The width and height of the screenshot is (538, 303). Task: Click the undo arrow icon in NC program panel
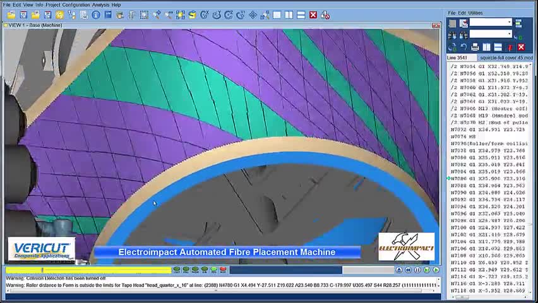(x=463, y=47)
